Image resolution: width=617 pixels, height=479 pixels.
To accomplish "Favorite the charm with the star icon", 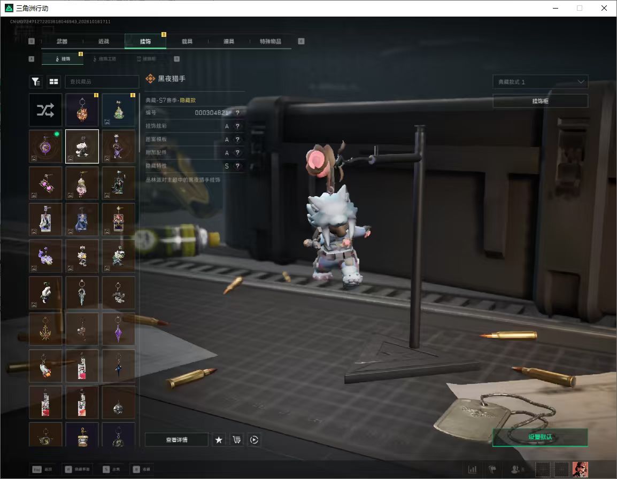I will [x=219, y=439].
